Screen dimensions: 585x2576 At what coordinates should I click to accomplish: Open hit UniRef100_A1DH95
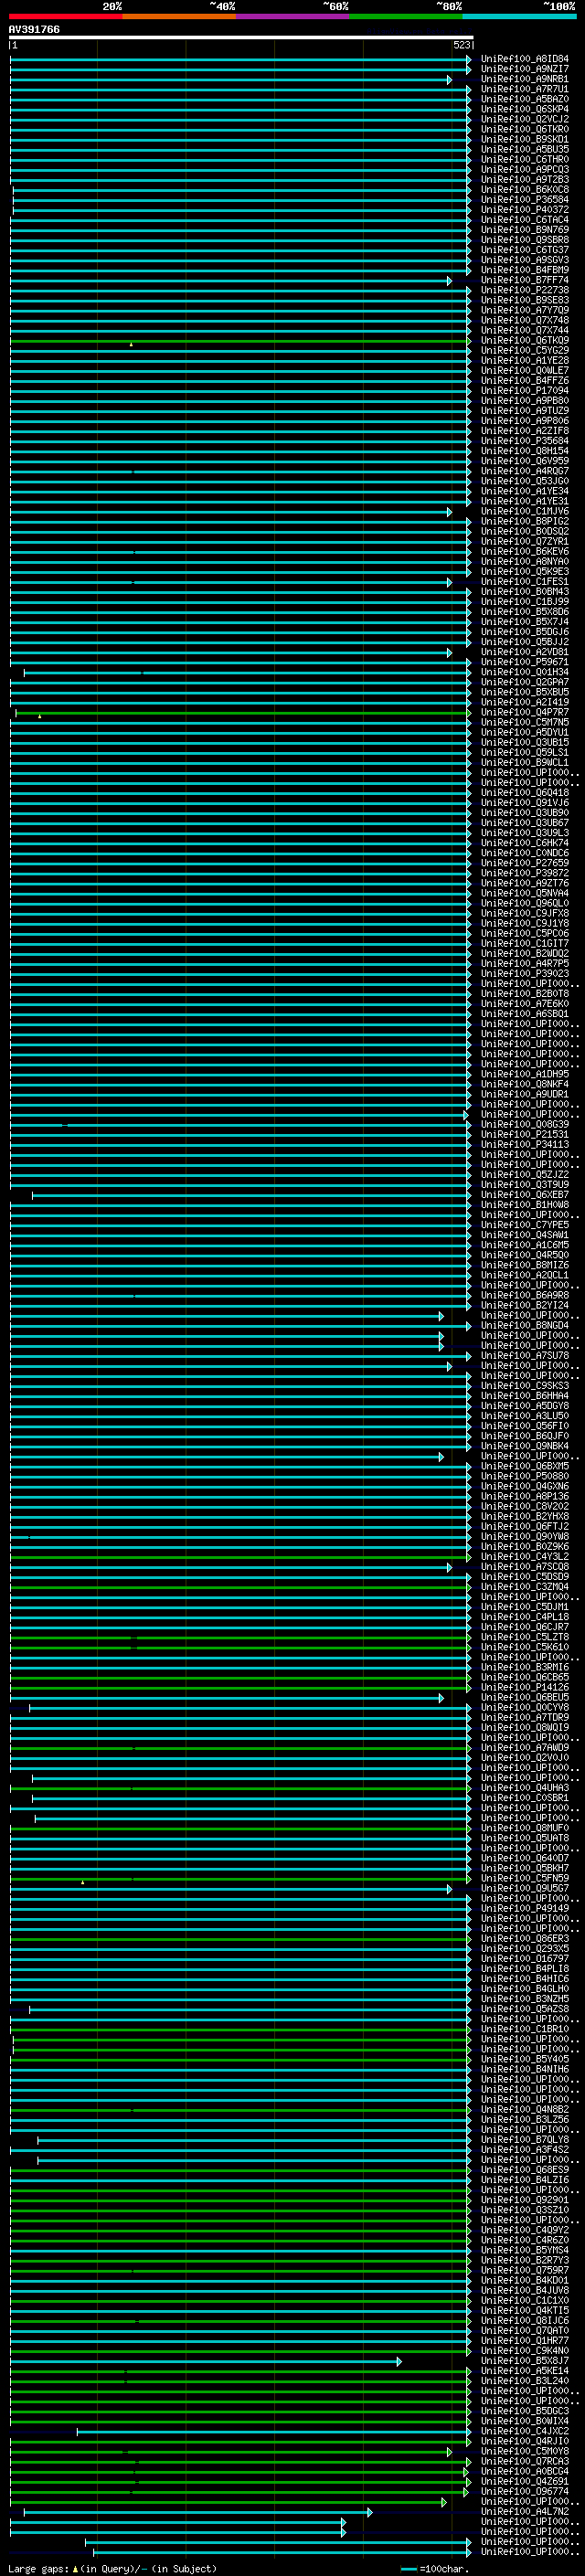[x=524, y=1074]
